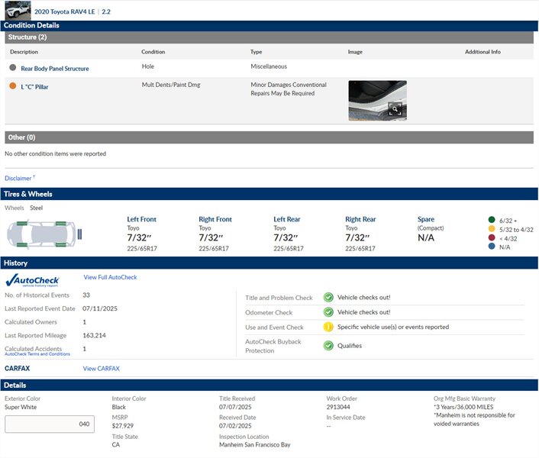Image resolution: width=539 pixels, height=458 pixels.
Task: Open the L "C" Pillar damage item
Action: (34, 87)
